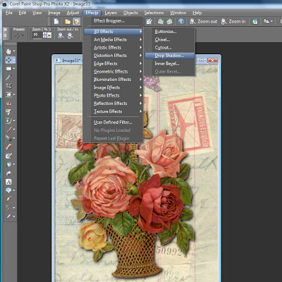
Task: Choose Buttonize effect
Action: 166,32
